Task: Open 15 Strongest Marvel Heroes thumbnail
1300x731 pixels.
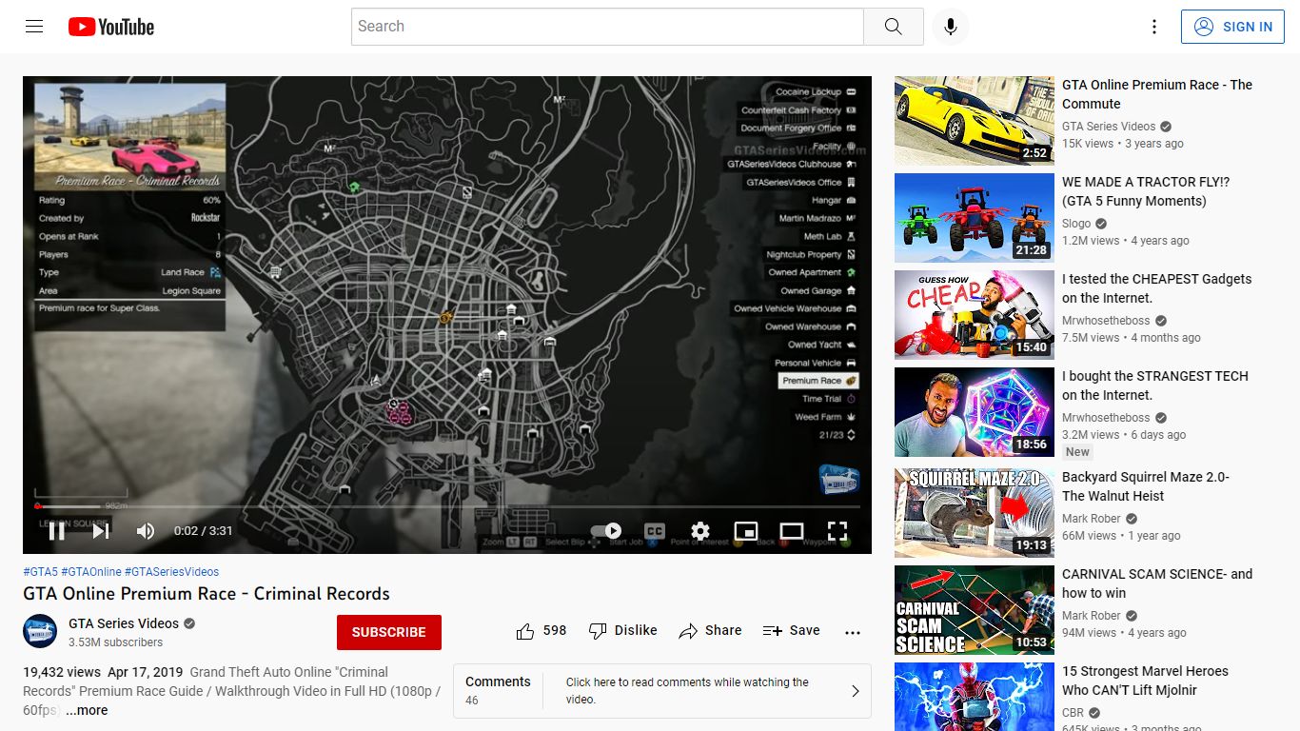Action: click(975, 697)
